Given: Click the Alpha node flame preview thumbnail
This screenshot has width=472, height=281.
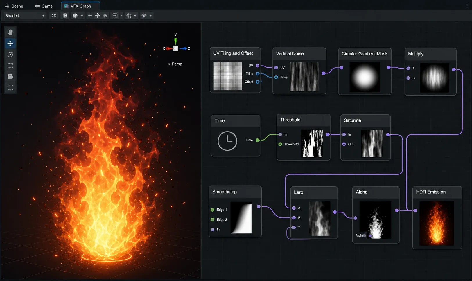Looking at the screenshot, I should click(x=375, y=220).
